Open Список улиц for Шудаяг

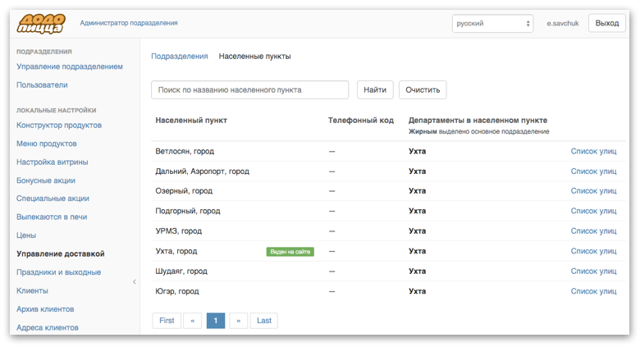point(593,271)
